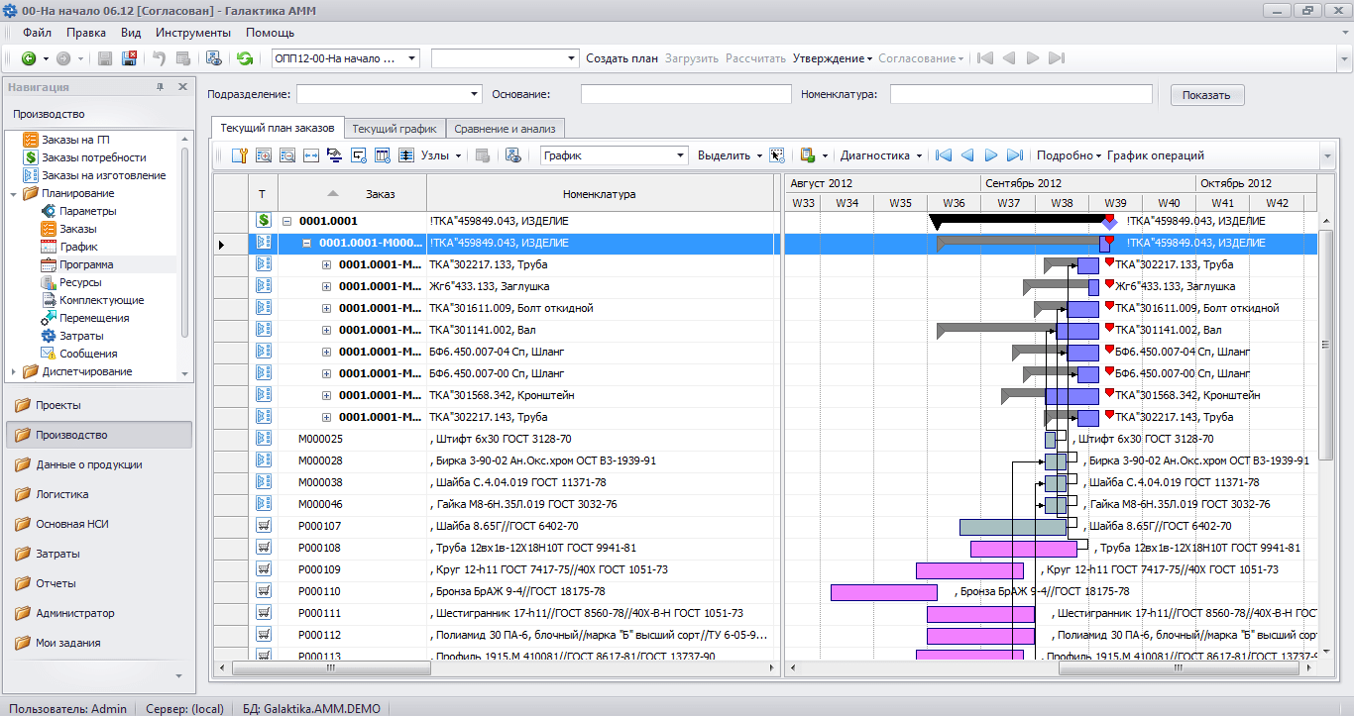Click the grey forward navigation arrow
The height and width of the screenshot is (716, 1354).
[x=62, y=58]
